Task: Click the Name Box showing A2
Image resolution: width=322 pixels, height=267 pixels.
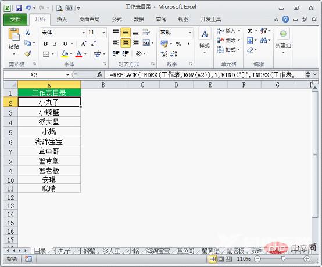Action: [34, 75]
